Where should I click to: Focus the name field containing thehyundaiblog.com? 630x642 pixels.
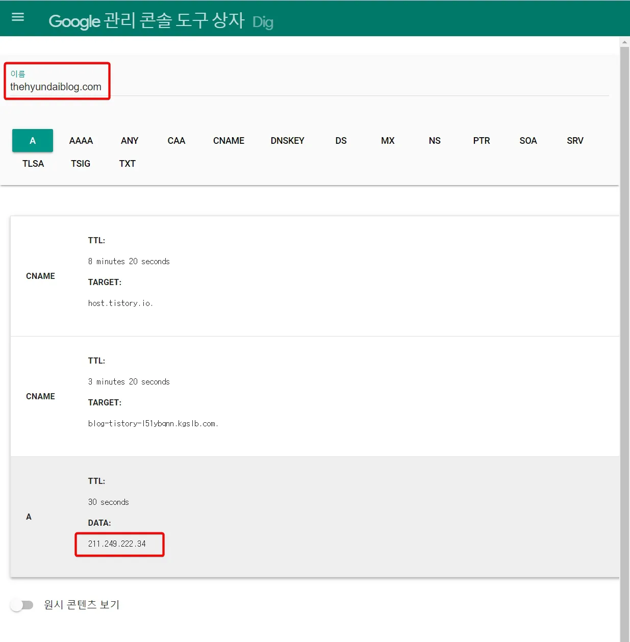pyautogui.click(x=309, y=87)
